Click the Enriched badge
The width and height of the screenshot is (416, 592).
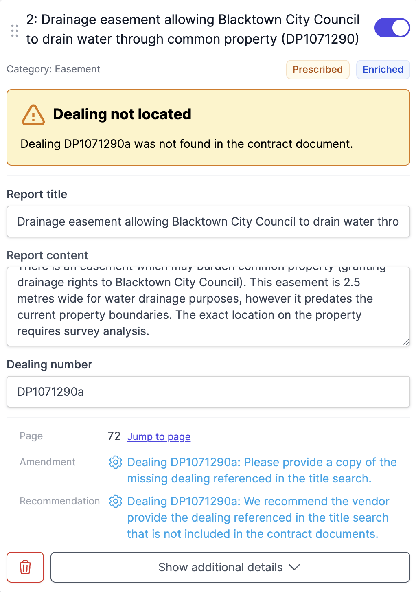point(383,70)
